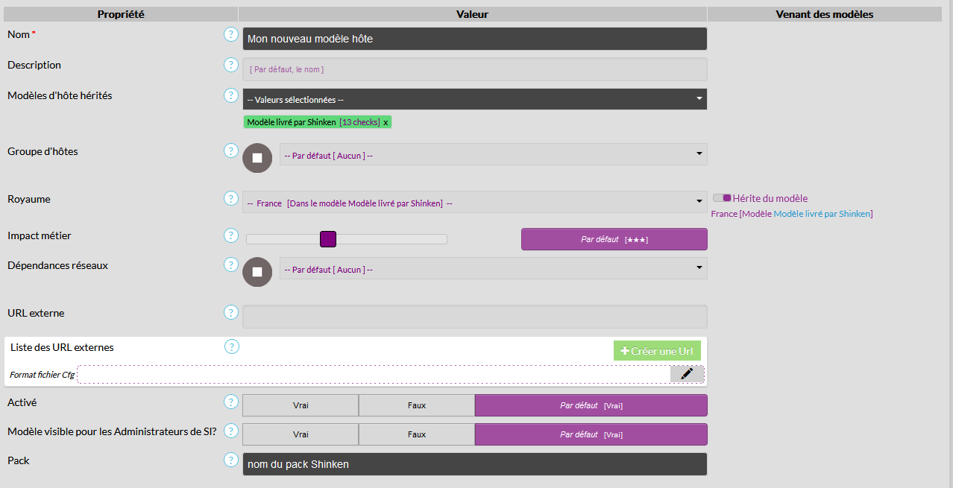
Task: Open the Modèle livré par Shinken link
Action: coord(822,214)
